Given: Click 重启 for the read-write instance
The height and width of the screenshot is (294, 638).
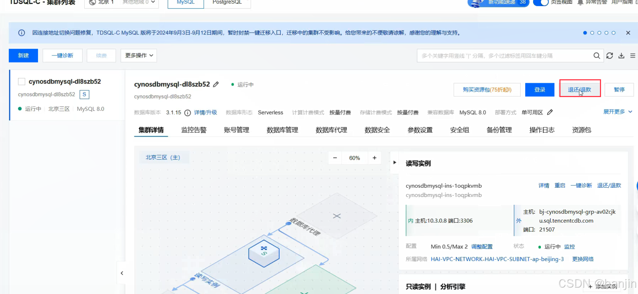Looking at the screenshot, I should [560, 186].
